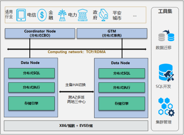
Task: Click the (分布式事务) subtitle text
Action: tap(112, 35)
